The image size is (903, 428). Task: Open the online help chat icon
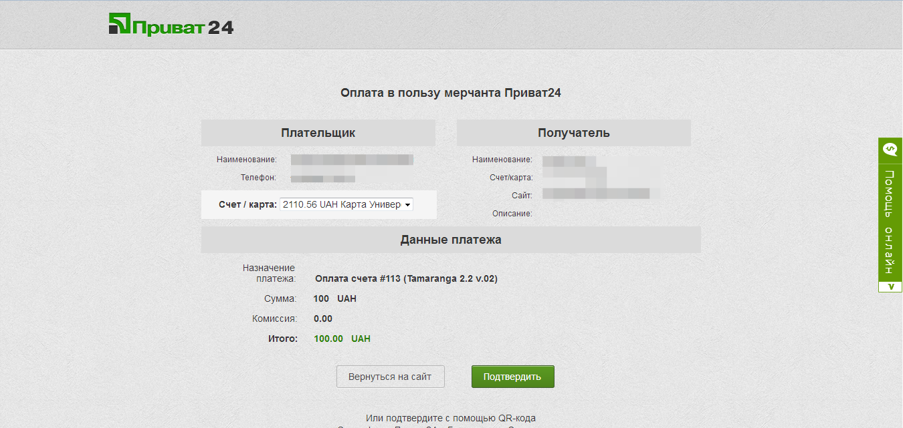click(x=890, y=150)
